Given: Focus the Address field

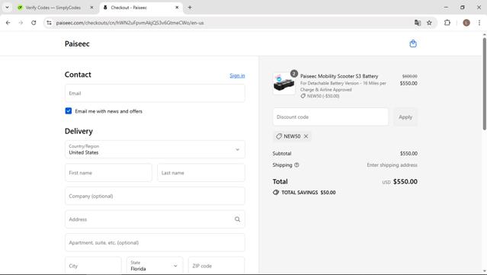Looking at the screenshot, I should point(155,219).
